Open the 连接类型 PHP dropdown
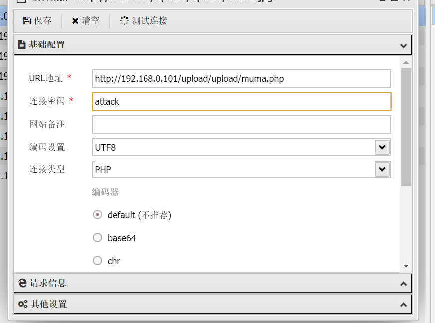Image resolution: width=435 pixels, height=323 pixels. tap(382, 169)
